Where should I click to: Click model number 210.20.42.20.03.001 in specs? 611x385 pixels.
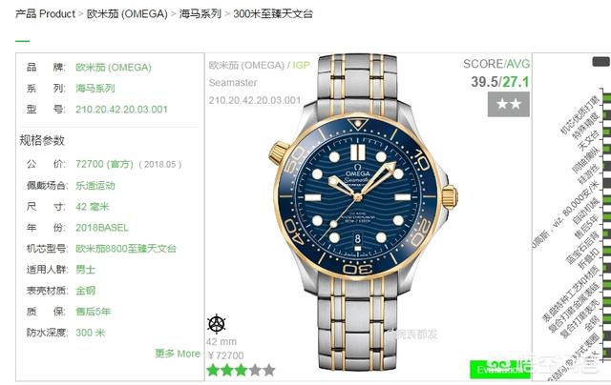121,110
